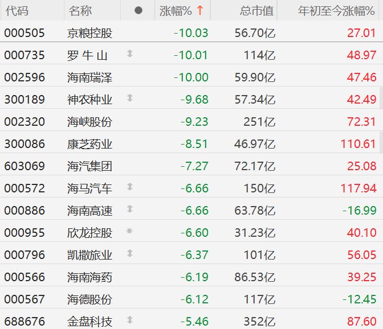Image resolution: width=383 pixels, height=329 pixels.
Task: Select stock name 凯撒旅业
Action: (89, 255)
